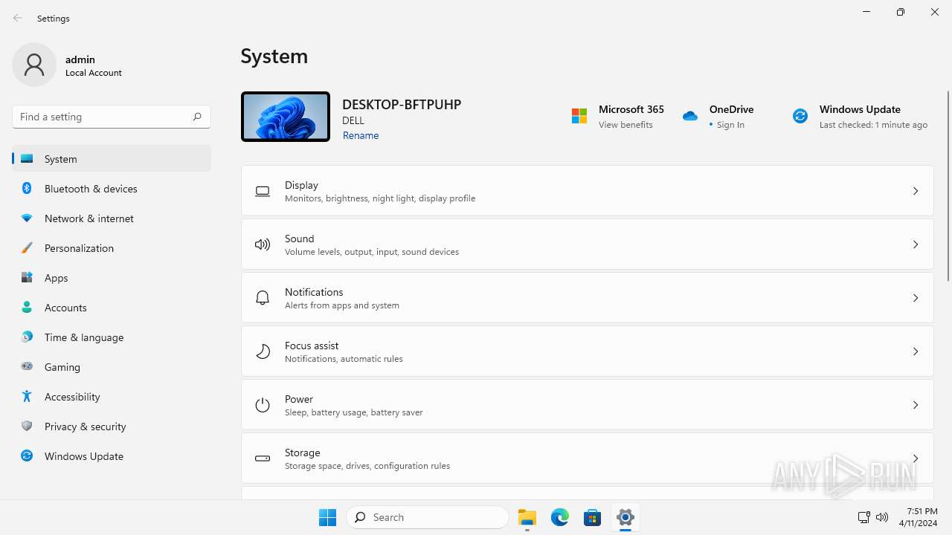Click the Personalization paintbrush icon
Image resolution: width=952 pixels, height=535 pixels.
coord(27,248)
